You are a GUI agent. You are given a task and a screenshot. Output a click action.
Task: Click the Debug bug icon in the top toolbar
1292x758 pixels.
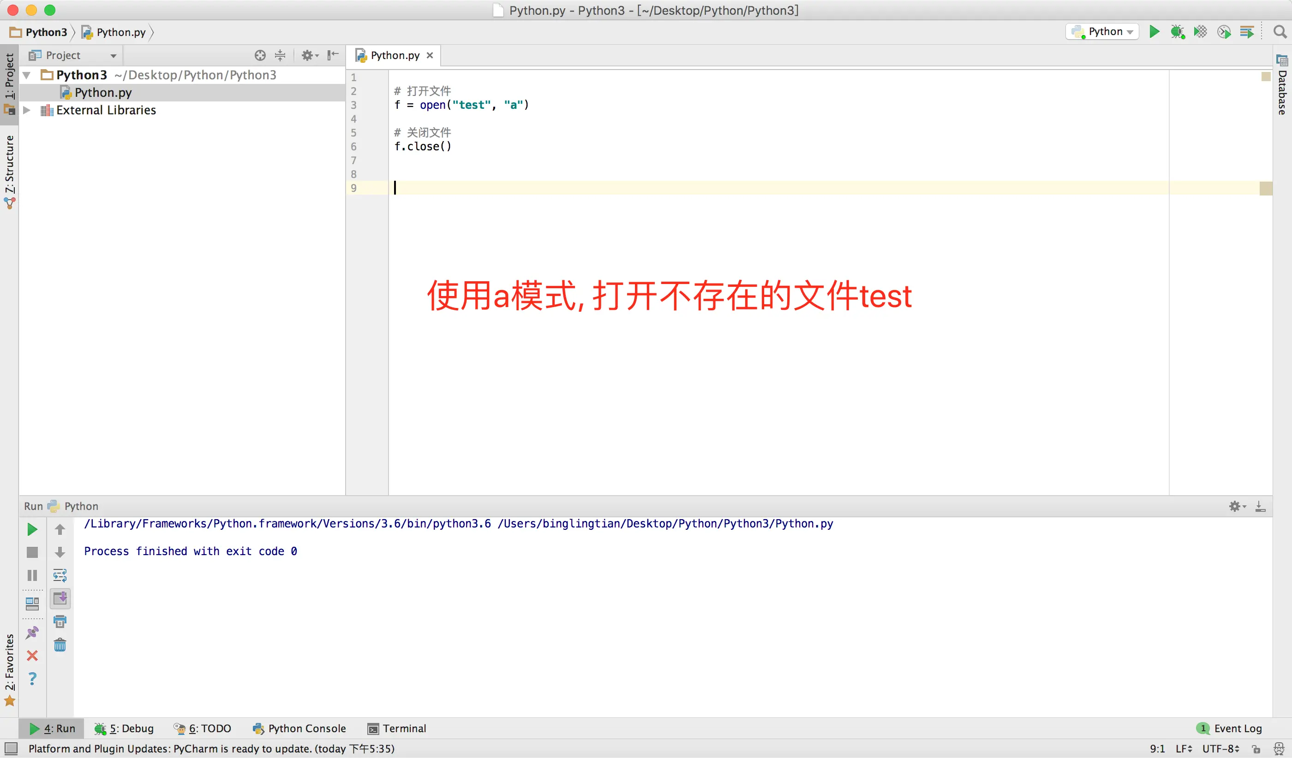click(1177, 32)
